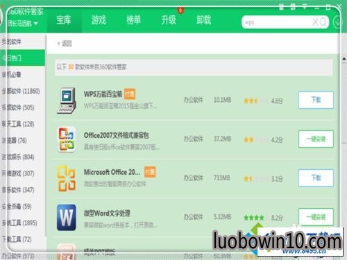Click the 8.2分 score text
The width and height of the screenshot is (347, 260).
(x=277, y=218)
